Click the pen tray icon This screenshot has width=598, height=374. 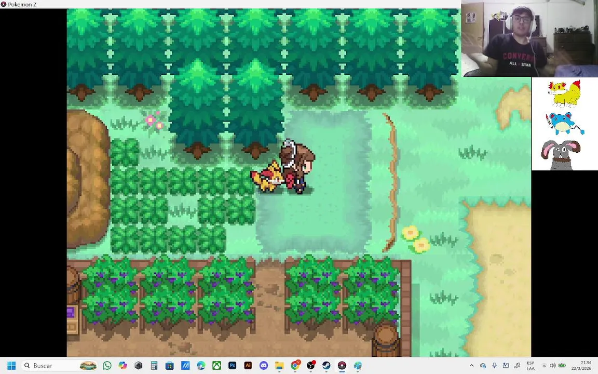[518, 366]
